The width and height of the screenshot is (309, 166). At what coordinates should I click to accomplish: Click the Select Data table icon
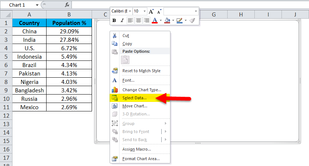point(114,98)
